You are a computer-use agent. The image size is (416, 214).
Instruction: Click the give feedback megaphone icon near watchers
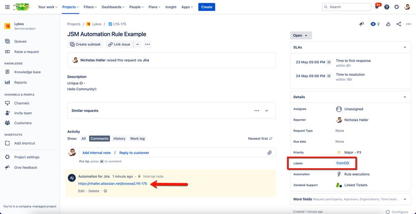[x=362, y=24]
